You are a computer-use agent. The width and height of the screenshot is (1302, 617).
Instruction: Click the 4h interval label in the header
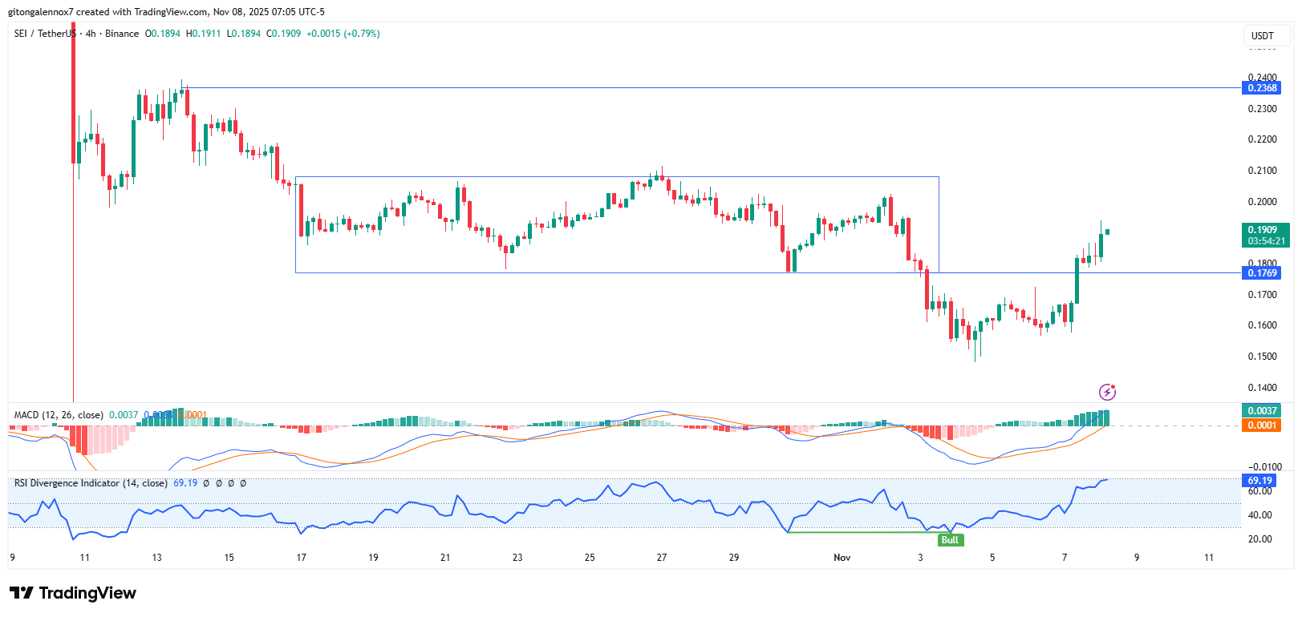pos(91,34)
